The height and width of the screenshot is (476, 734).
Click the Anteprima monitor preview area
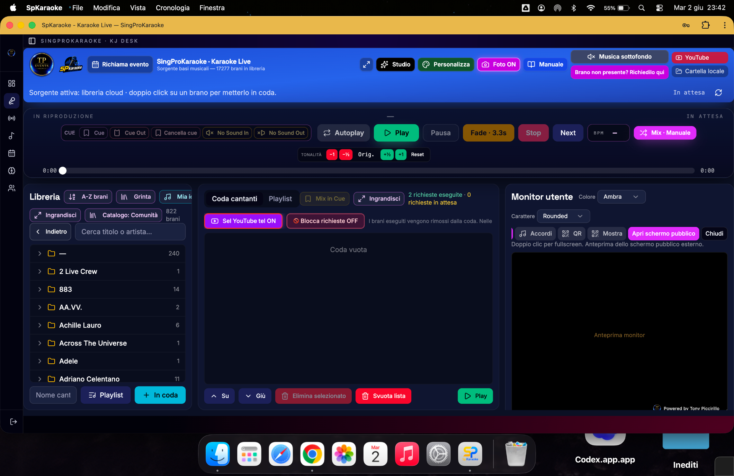(619, 331)
